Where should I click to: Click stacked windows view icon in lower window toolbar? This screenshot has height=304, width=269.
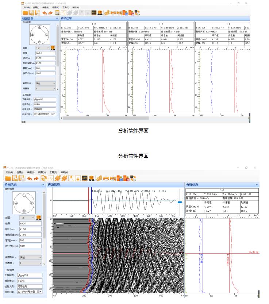[x=44, y=178]
